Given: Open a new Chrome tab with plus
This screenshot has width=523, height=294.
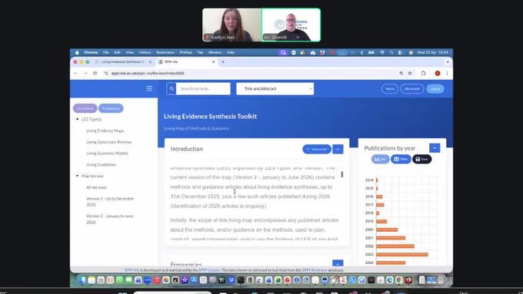Looking at the screenshot, I should pos(223,62).
